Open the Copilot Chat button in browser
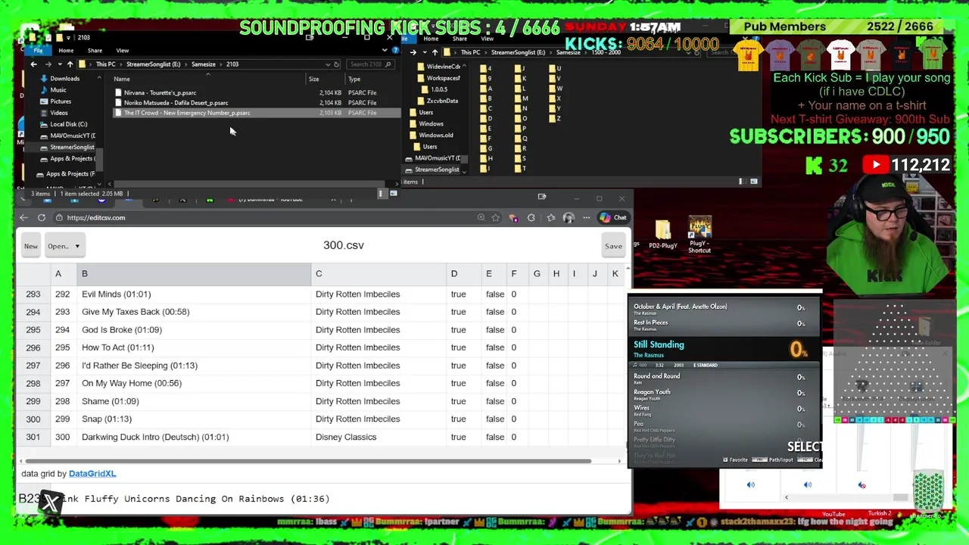 click(613, 218)
